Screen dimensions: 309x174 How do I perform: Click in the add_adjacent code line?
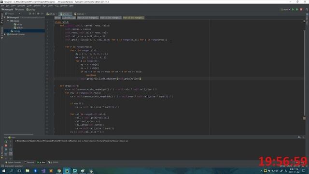[111, 79]
